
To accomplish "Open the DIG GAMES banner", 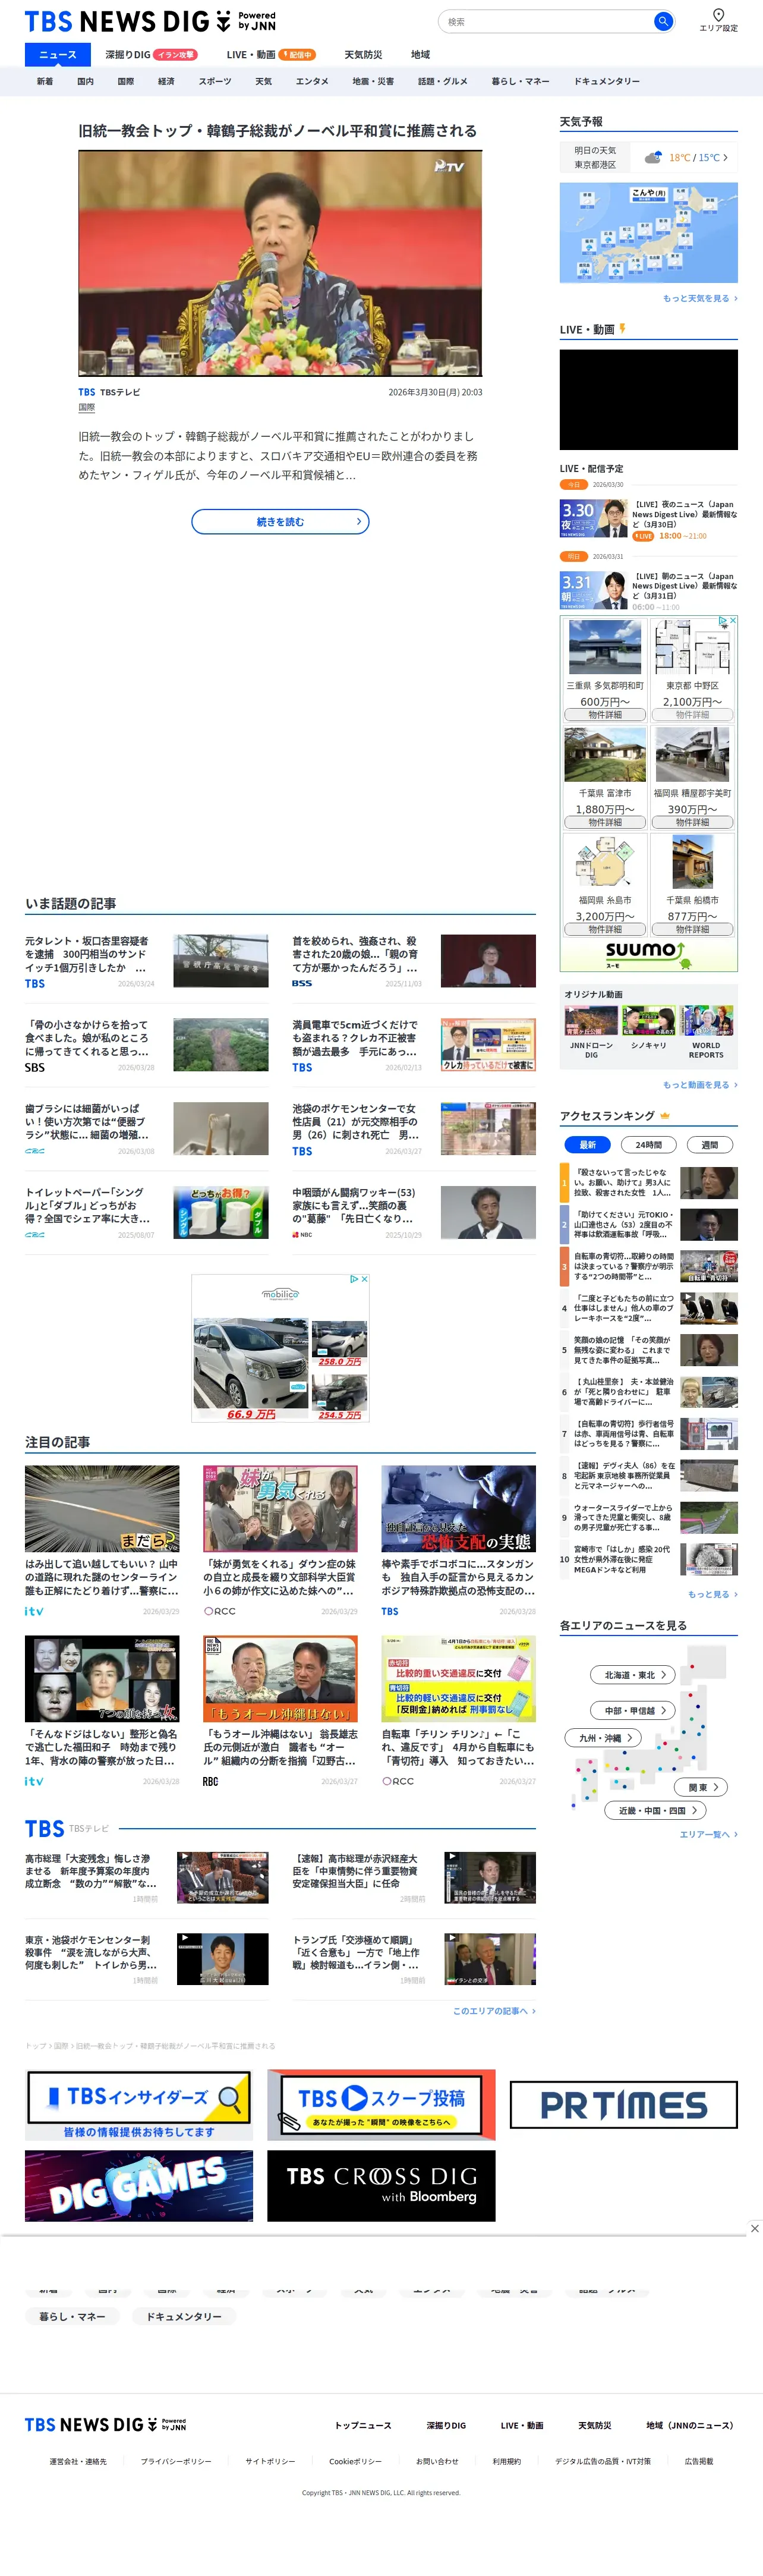I will (139, 2186).
